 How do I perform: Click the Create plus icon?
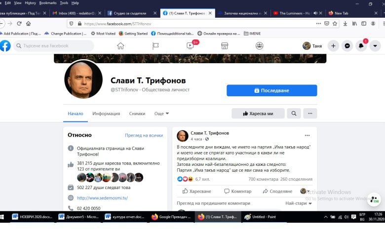pos(333,46)
